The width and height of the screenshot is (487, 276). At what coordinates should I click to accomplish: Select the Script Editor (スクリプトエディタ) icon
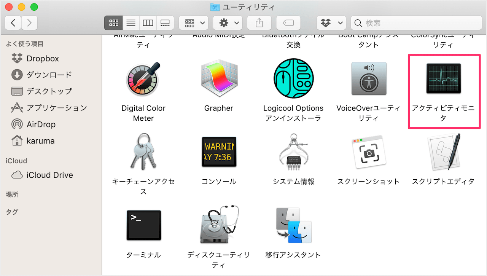click(445, 152)
